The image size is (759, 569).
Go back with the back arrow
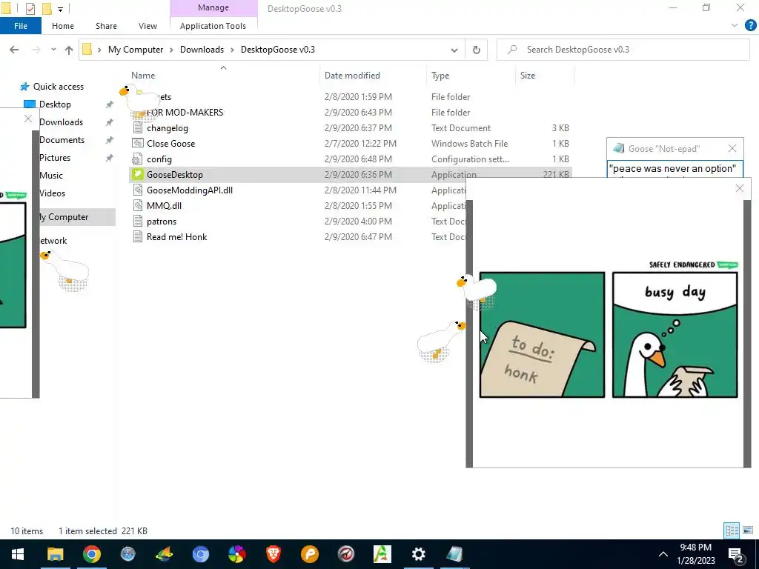coord(14,50)
